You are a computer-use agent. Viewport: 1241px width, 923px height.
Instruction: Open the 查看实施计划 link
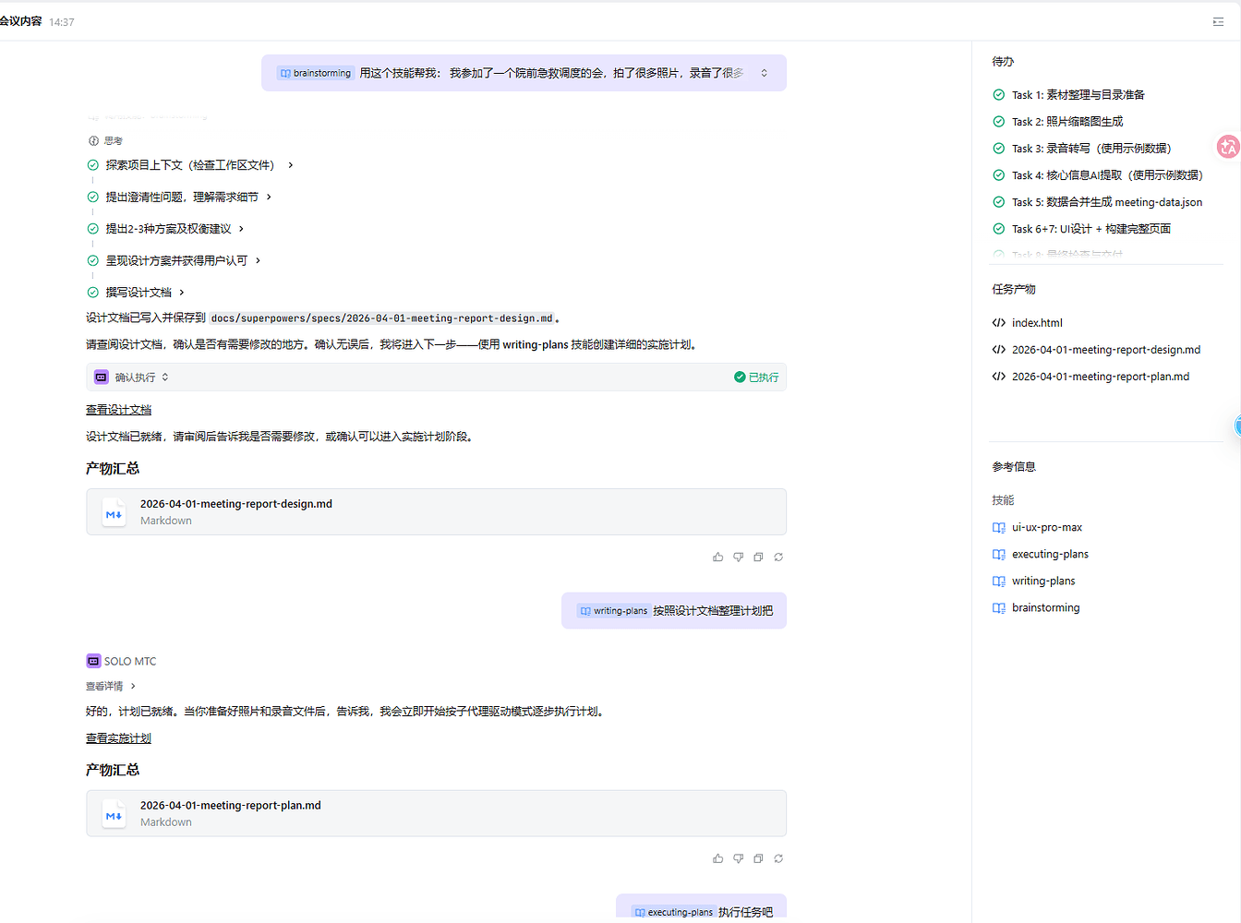coord(118,738)
